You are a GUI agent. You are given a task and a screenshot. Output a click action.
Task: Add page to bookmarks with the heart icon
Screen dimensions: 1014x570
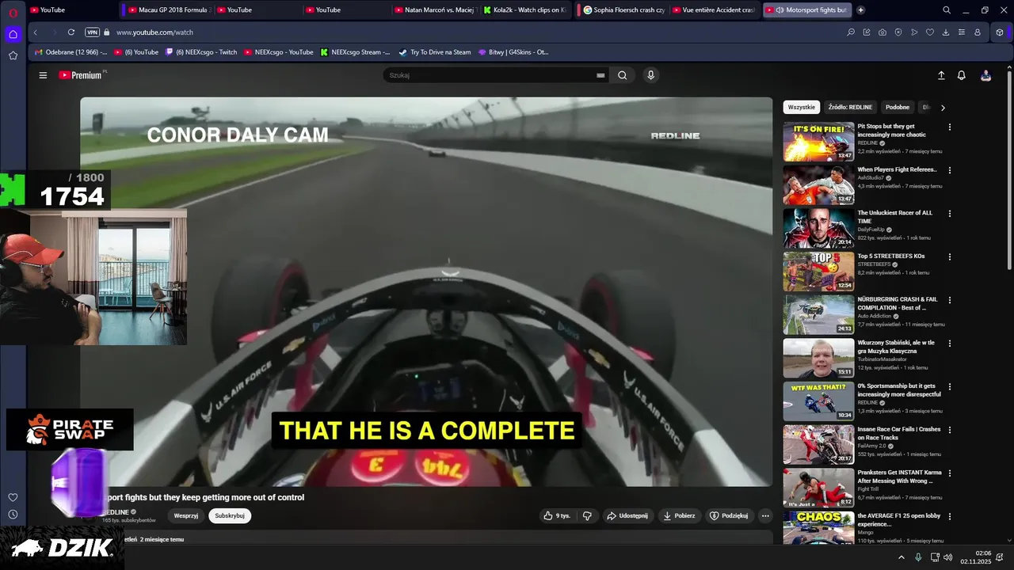[930, 32]
